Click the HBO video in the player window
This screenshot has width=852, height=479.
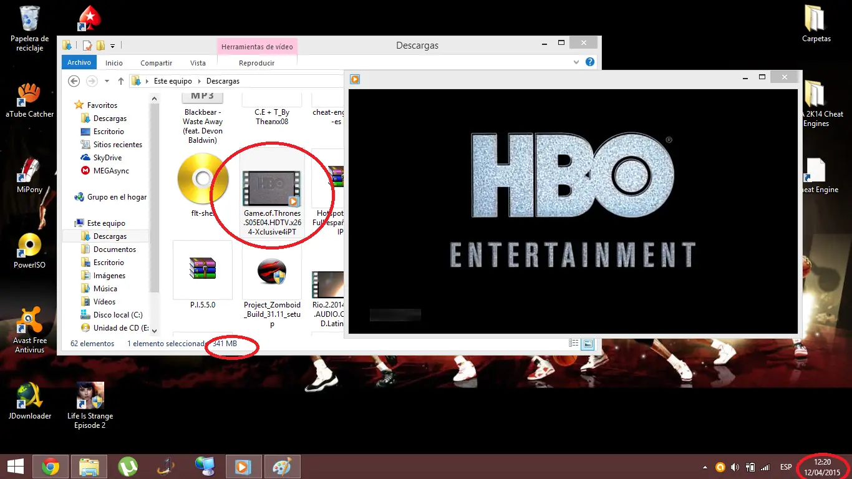coord(573,211)
